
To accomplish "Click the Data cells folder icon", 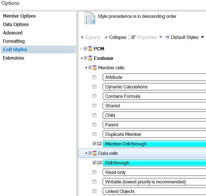I will click(95, 153).
